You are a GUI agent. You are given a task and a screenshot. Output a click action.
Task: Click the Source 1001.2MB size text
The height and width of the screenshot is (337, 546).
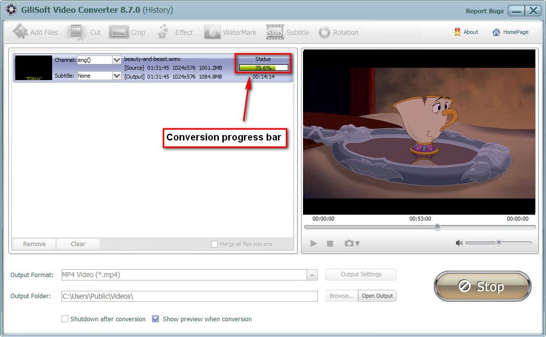pyautogui.click(x=211, y=68)
